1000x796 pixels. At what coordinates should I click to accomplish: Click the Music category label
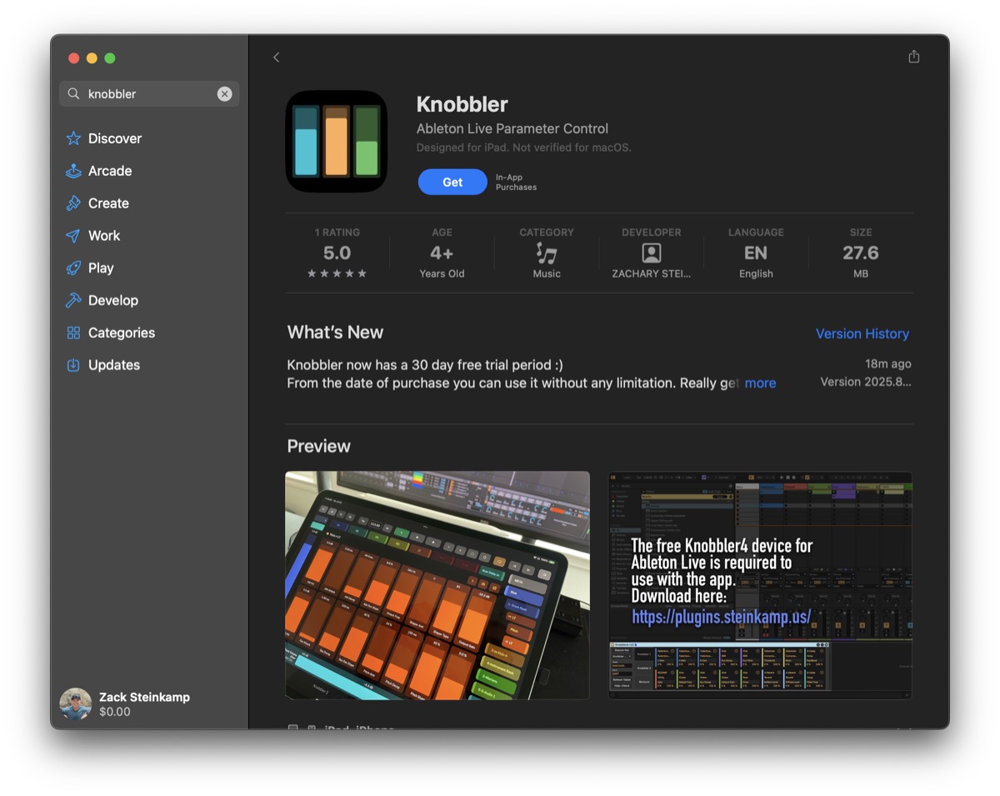point(547,273)
